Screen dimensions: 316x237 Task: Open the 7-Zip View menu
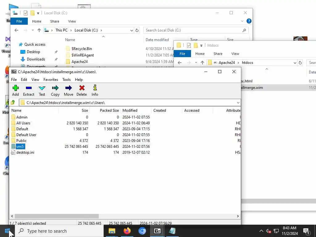coord(35,80)
